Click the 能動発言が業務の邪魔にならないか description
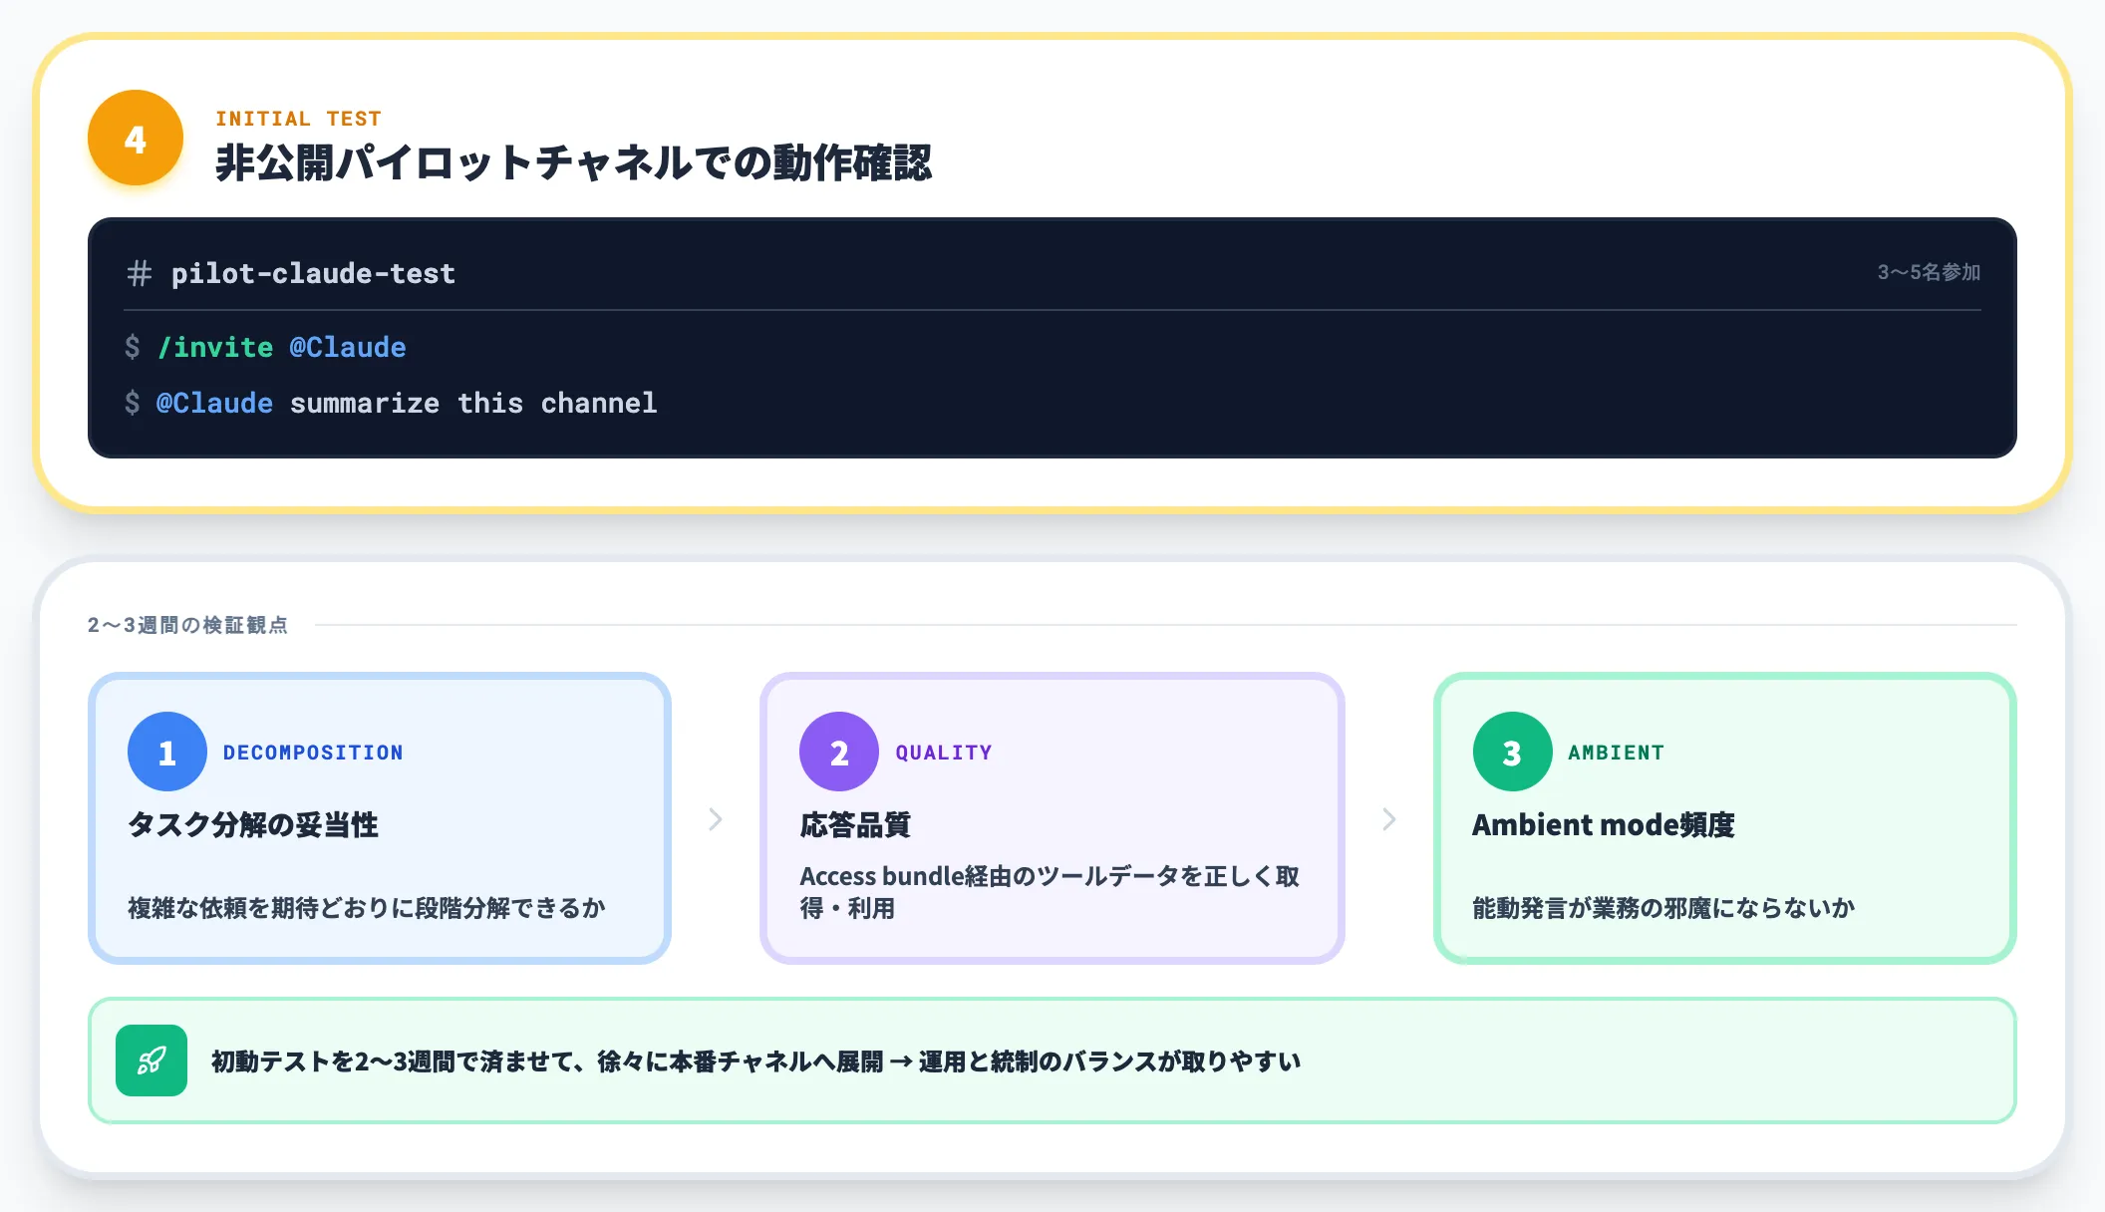The image size is (2105, 1212). (x=1663, y=907)
